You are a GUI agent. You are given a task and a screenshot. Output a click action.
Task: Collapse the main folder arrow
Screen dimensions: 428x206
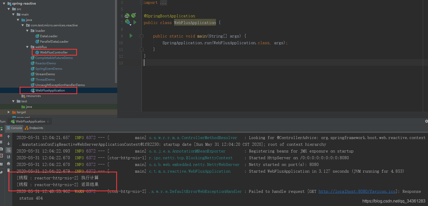(13, 14)
